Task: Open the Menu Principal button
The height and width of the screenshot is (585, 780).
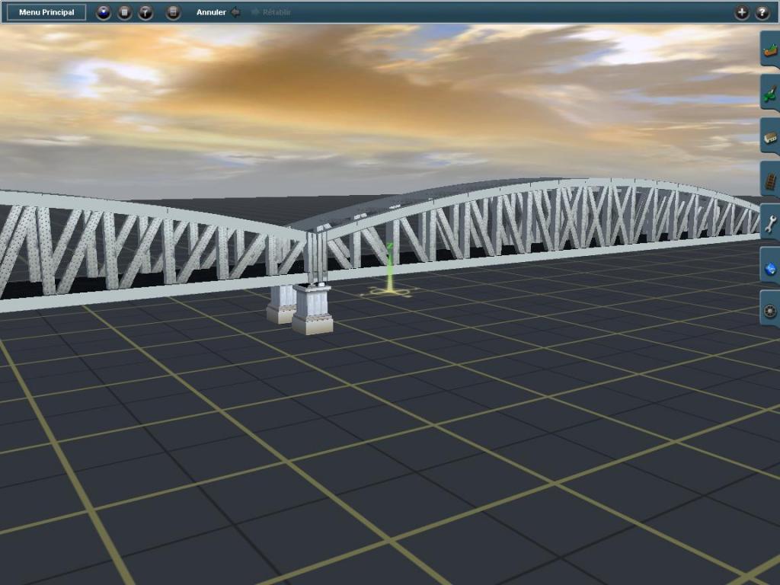Action: [x=46, y=12]
